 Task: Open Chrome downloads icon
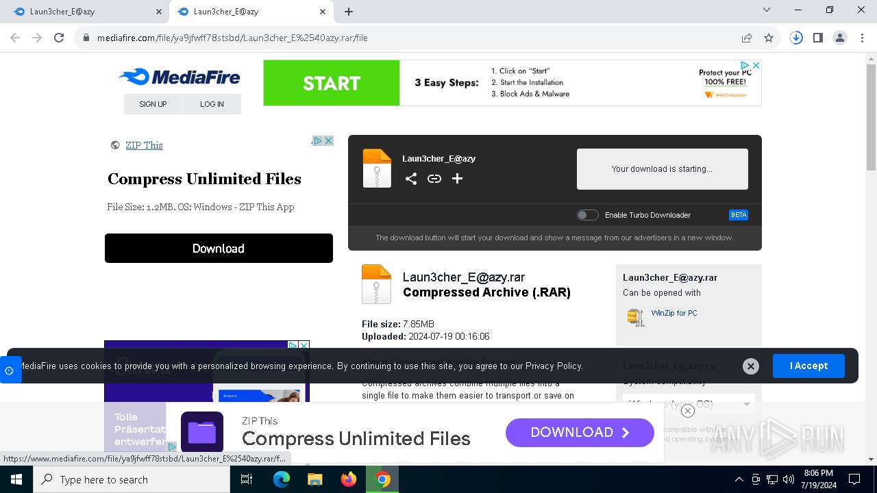click(x=796, y=38)
